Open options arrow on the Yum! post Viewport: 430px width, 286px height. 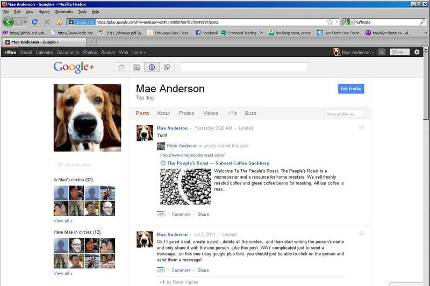point(361,127)
